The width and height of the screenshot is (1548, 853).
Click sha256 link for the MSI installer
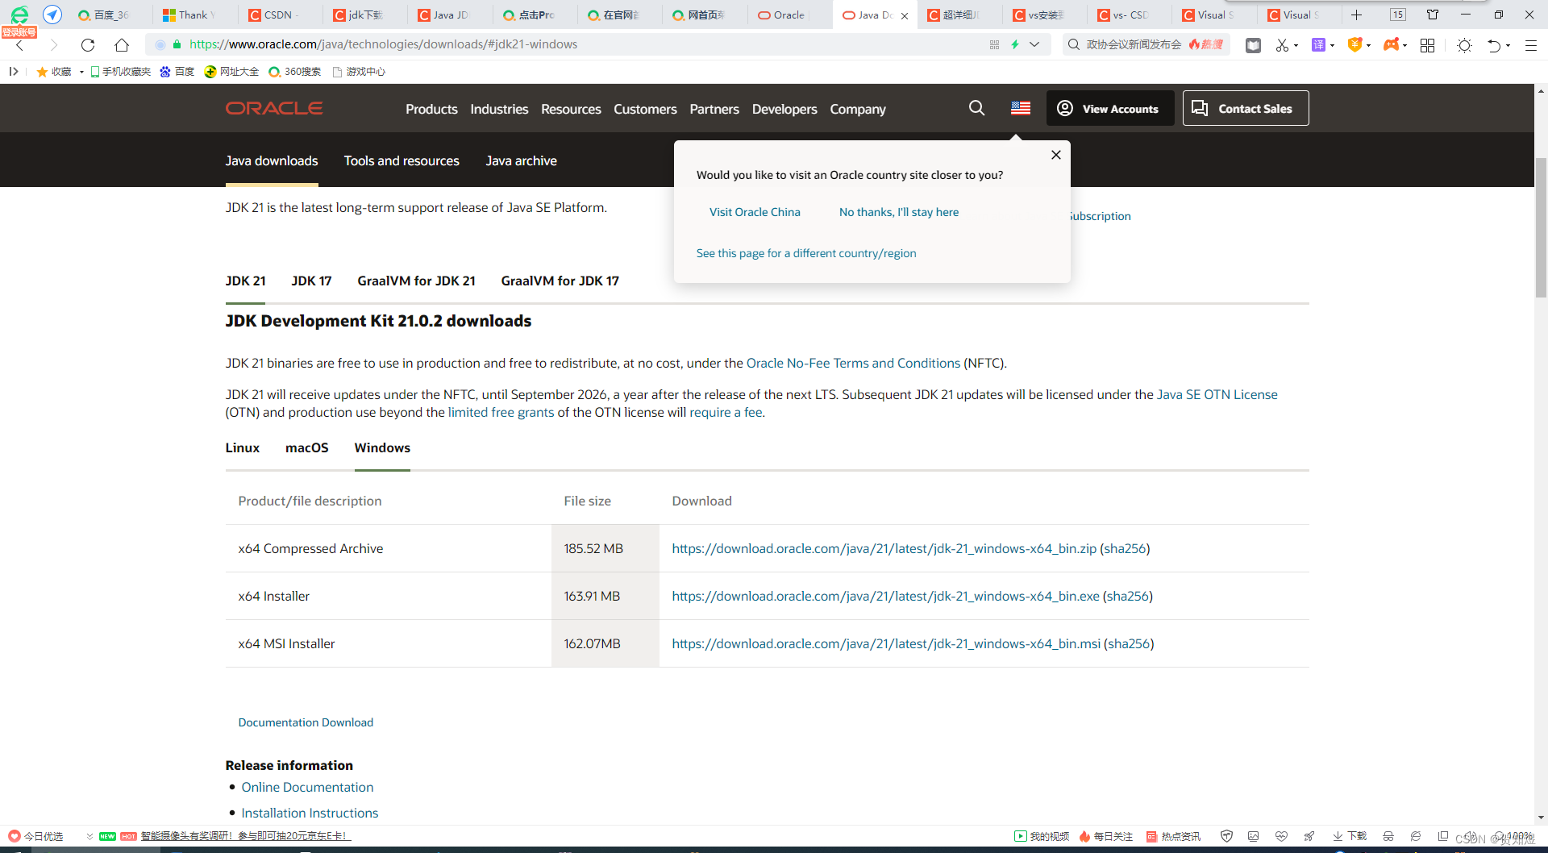(x=1129, y=643)
